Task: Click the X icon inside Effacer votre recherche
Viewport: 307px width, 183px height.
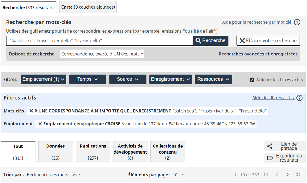Action: click(x=242, y=40)
